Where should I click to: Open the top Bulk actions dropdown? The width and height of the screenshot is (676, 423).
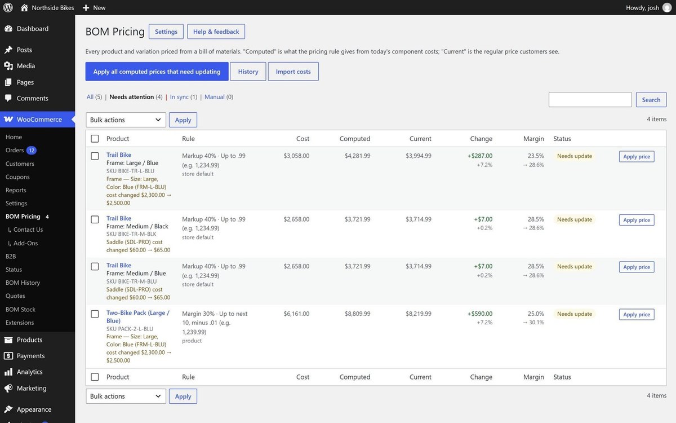pyautogui.click(x=126, y=120)
